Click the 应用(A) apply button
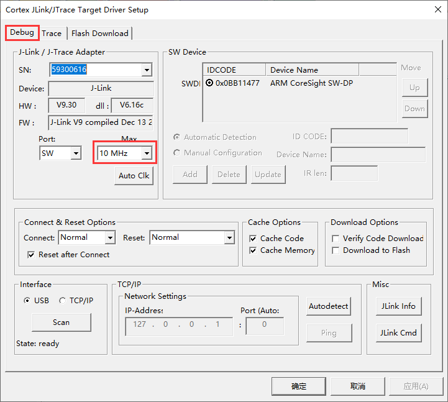This screenshot has height=402, width=448. pos(416,386)
